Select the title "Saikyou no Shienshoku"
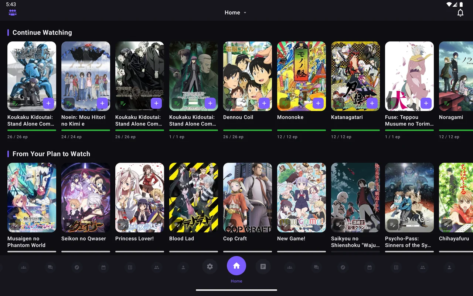The image size is (473, 296). (x=355, y=242)
